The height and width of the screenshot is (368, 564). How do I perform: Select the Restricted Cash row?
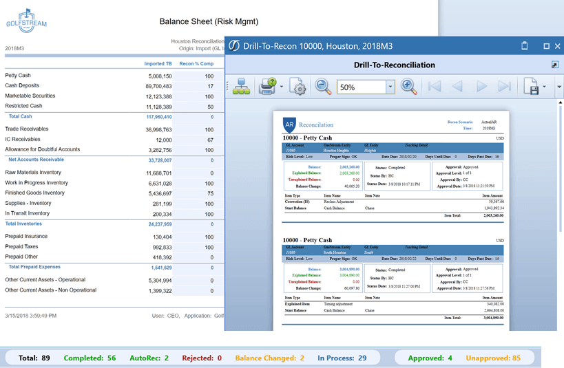23,106
